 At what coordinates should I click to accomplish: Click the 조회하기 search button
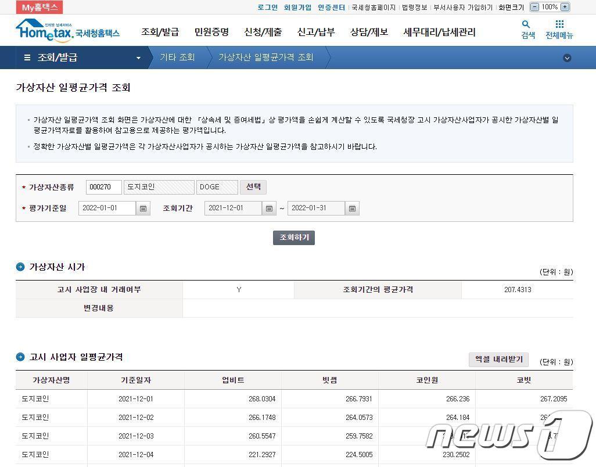coord(294,238)
